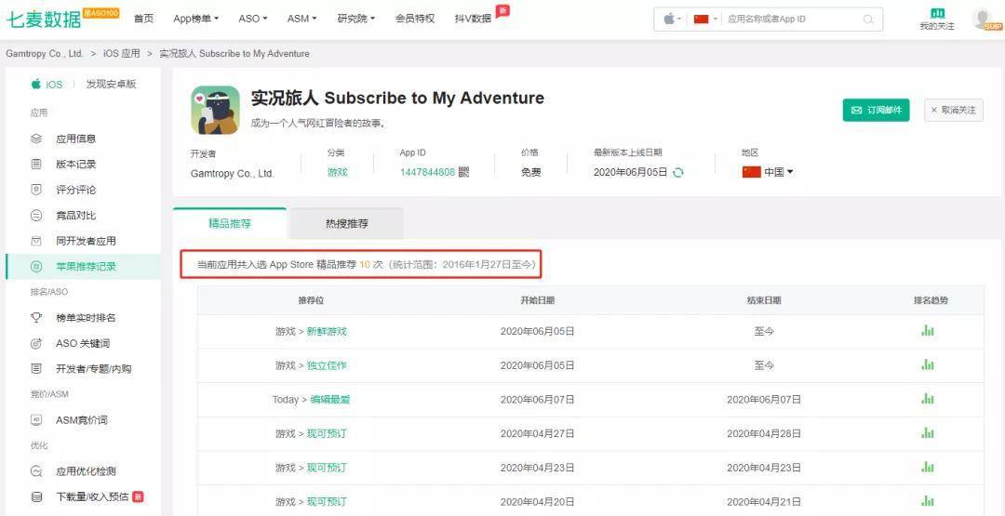Image resolution: width=1005 pixels, height=516 pixels.
Task: Click the 订阅邮件 button
Action: point(876,110)
